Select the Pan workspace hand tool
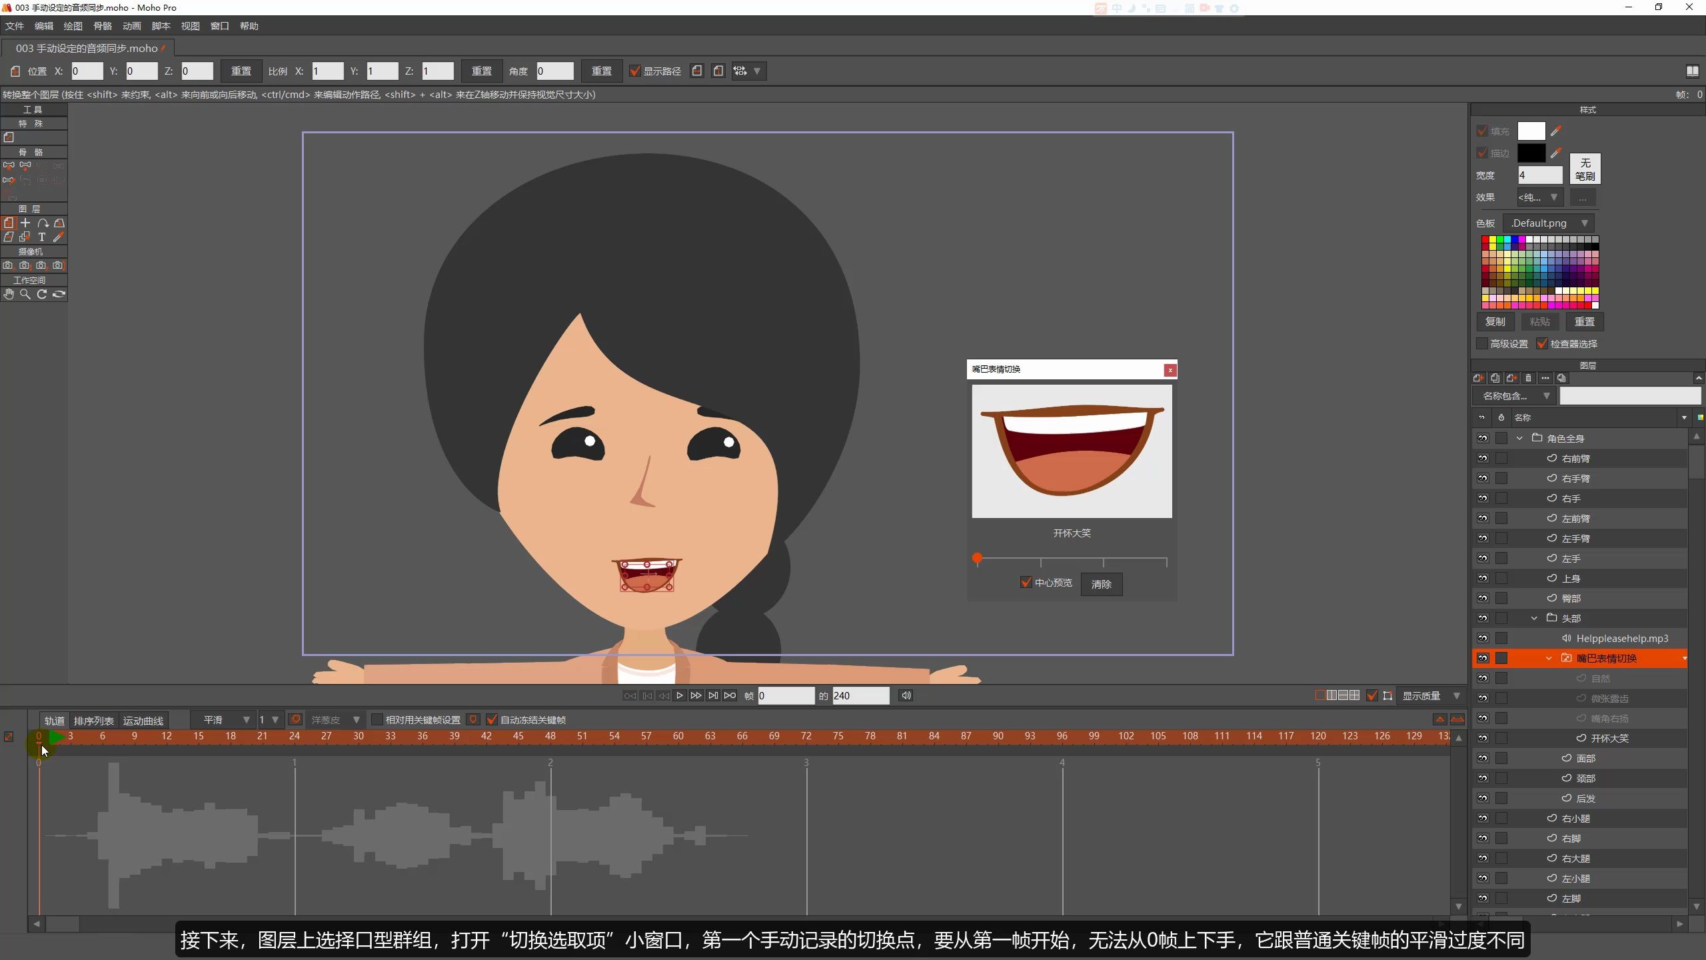Image resolution: width=1706 pixels, height=960 pixels. (8, 294)
